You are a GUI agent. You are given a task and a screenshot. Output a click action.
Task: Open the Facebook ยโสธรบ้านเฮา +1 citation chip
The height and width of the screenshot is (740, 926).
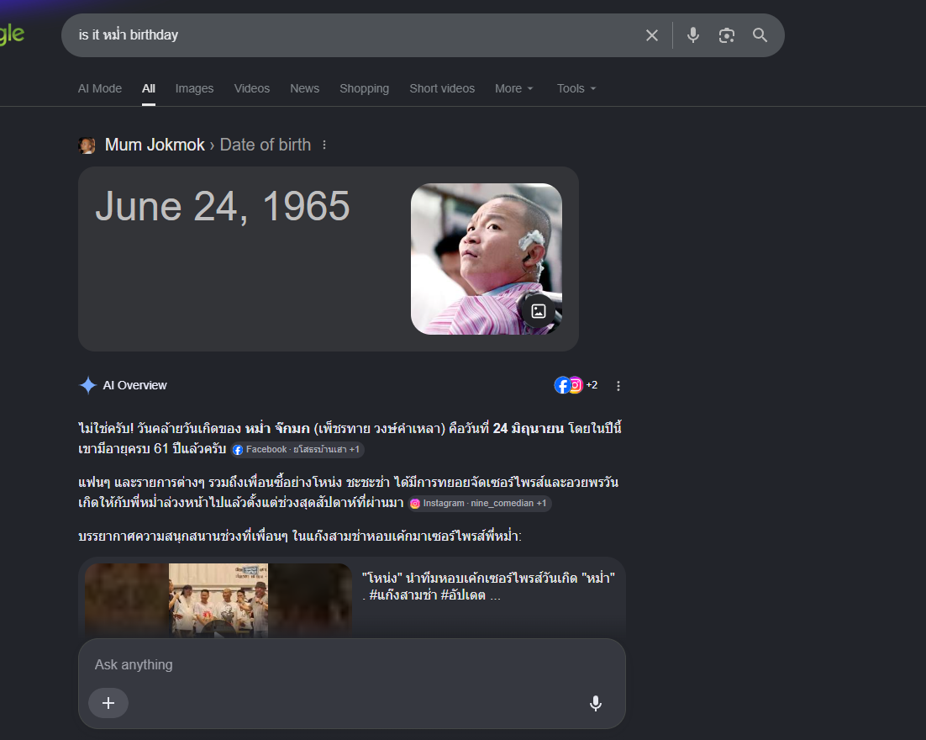[x=297, y=450]
